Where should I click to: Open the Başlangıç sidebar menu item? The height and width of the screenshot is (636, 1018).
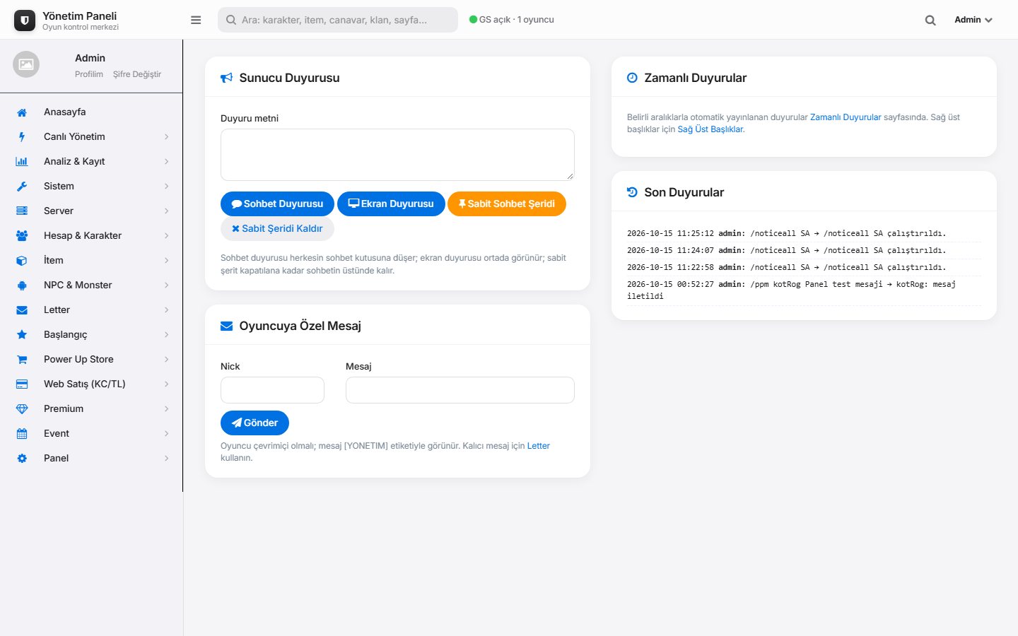pyautogui.click(x=91, y=335)
